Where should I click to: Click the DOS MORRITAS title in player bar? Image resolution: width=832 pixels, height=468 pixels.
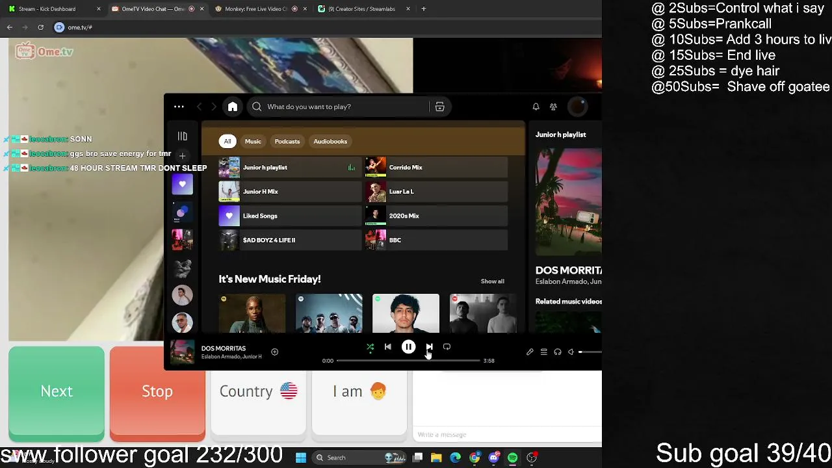223,348
